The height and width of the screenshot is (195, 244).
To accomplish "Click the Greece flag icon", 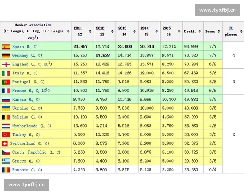I will (6, 161).
